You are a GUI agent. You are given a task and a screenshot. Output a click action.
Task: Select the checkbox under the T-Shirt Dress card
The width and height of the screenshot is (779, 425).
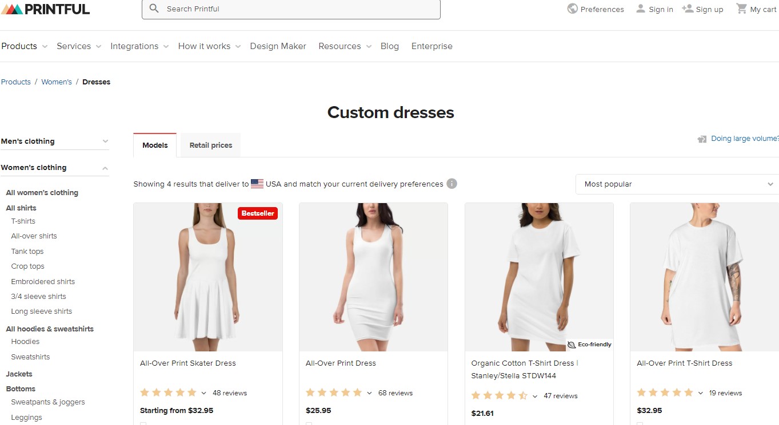click(x=638, y=423)
